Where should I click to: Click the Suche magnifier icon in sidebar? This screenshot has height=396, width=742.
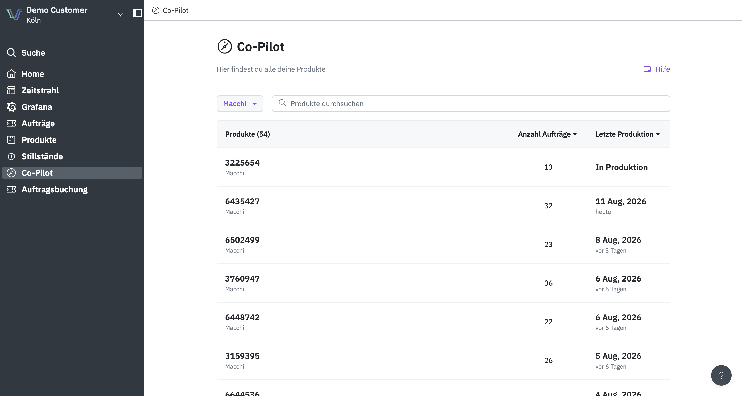(11, 53)
